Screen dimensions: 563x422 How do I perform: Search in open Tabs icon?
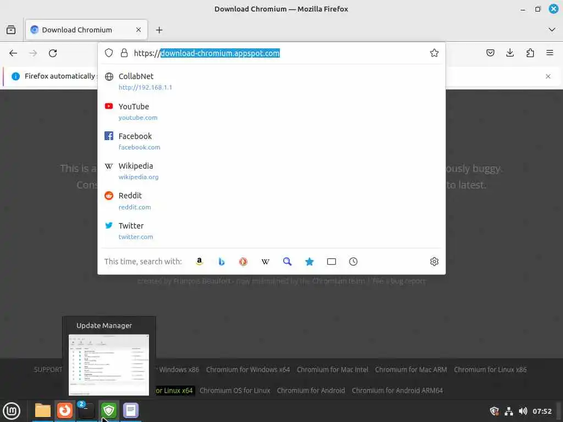click(332, 262)
